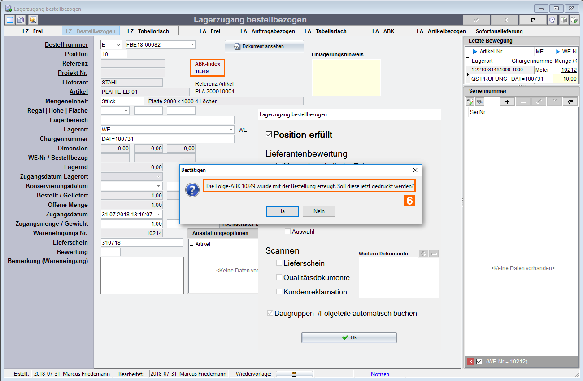Click the plus icon above Weitere Dokumente
This screenshot has height=381, width=583.
pyautogui.click(x=423, y=254)
